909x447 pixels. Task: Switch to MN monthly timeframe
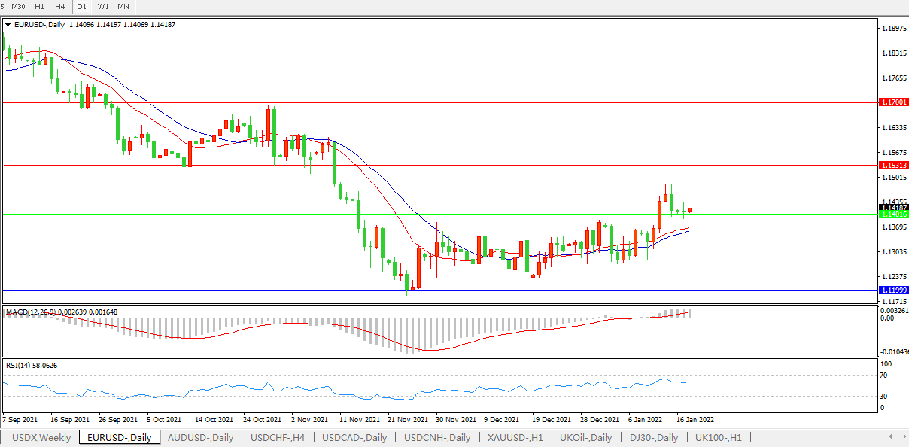[123, 6]
